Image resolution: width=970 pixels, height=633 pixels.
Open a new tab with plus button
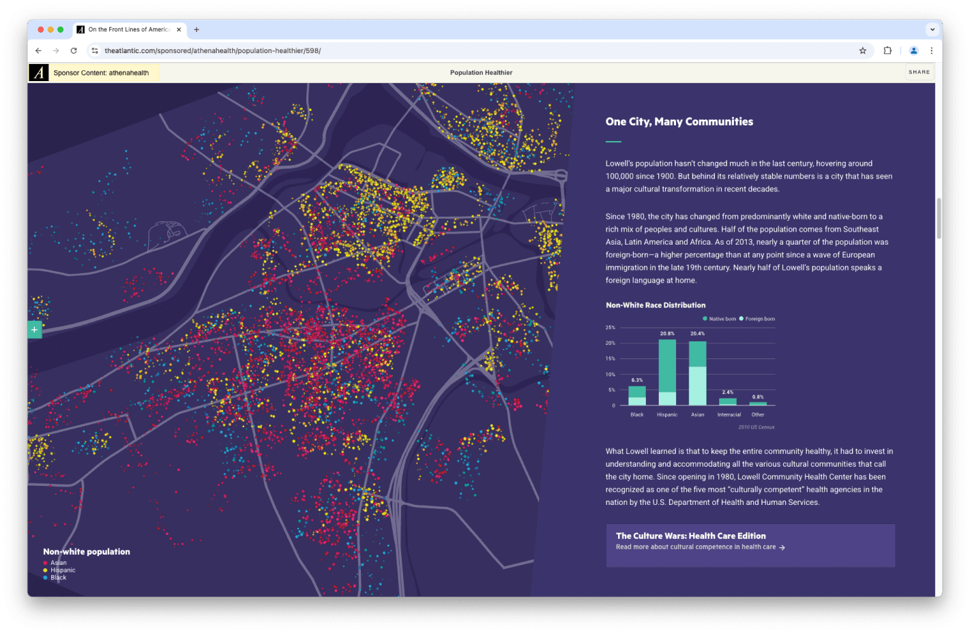pos(196,29)
